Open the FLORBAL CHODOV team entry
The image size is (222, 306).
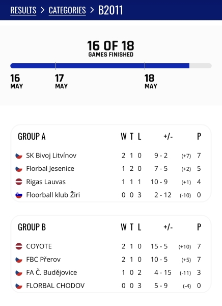tap(111, 286)
